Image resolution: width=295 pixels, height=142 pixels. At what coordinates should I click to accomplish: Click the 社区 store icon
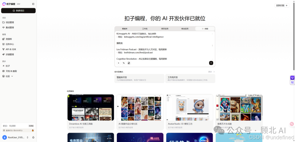3,76
